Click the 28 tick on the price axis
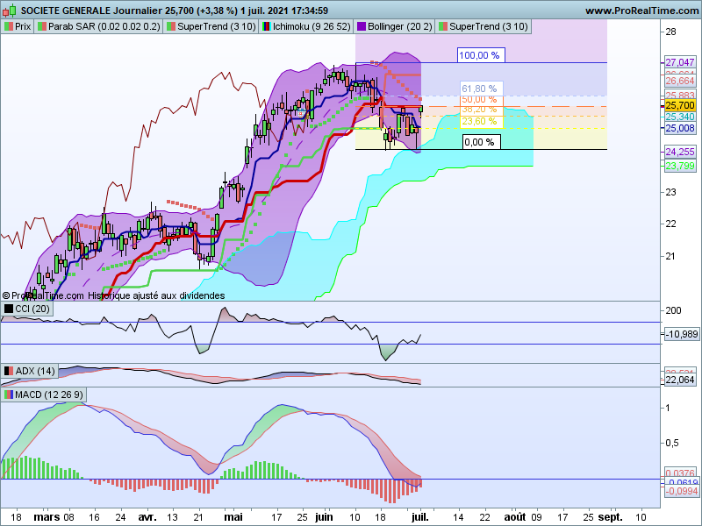Image resolution: width=702 pixels, height=526 pixels. 670,32
